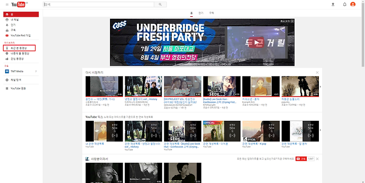Click YouTube Red 가입 in sidebar
The width and height of the screenshot is (365, 183).
click(21, 35)
